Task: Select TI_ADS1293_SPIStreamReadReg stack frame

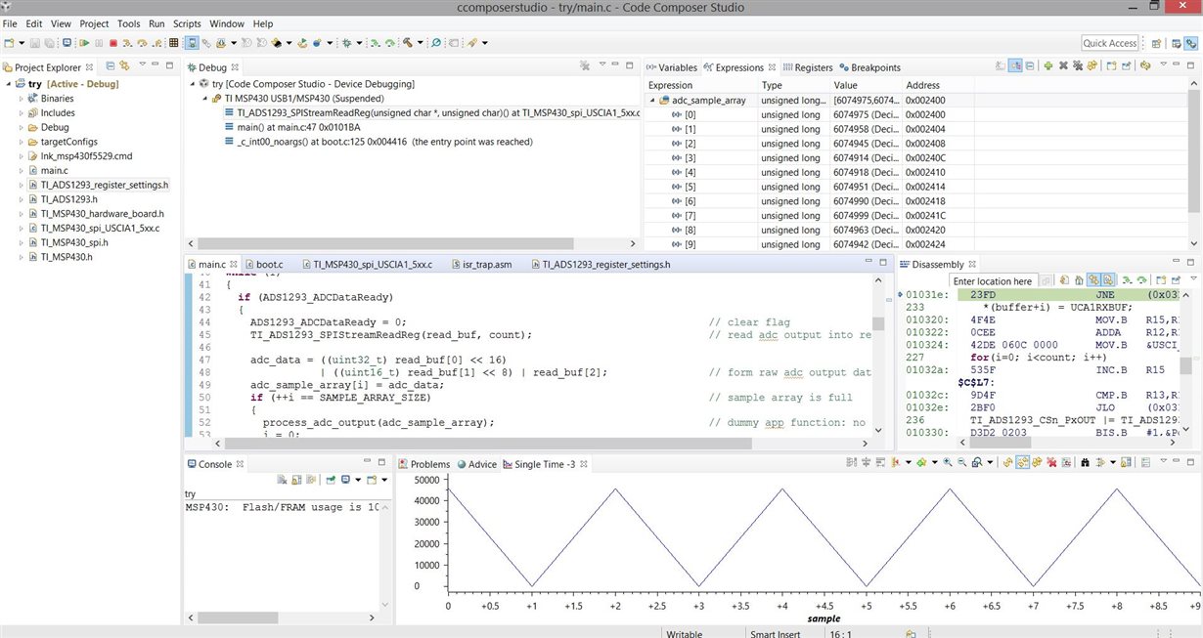Action: (x=430, y=113)
